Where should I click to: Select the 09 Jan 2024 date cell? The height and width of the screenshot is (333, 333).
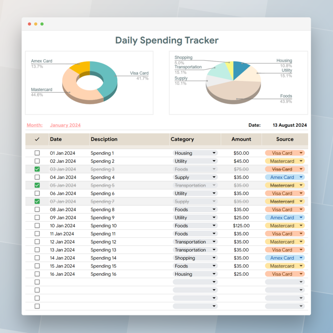click(63, 217)
